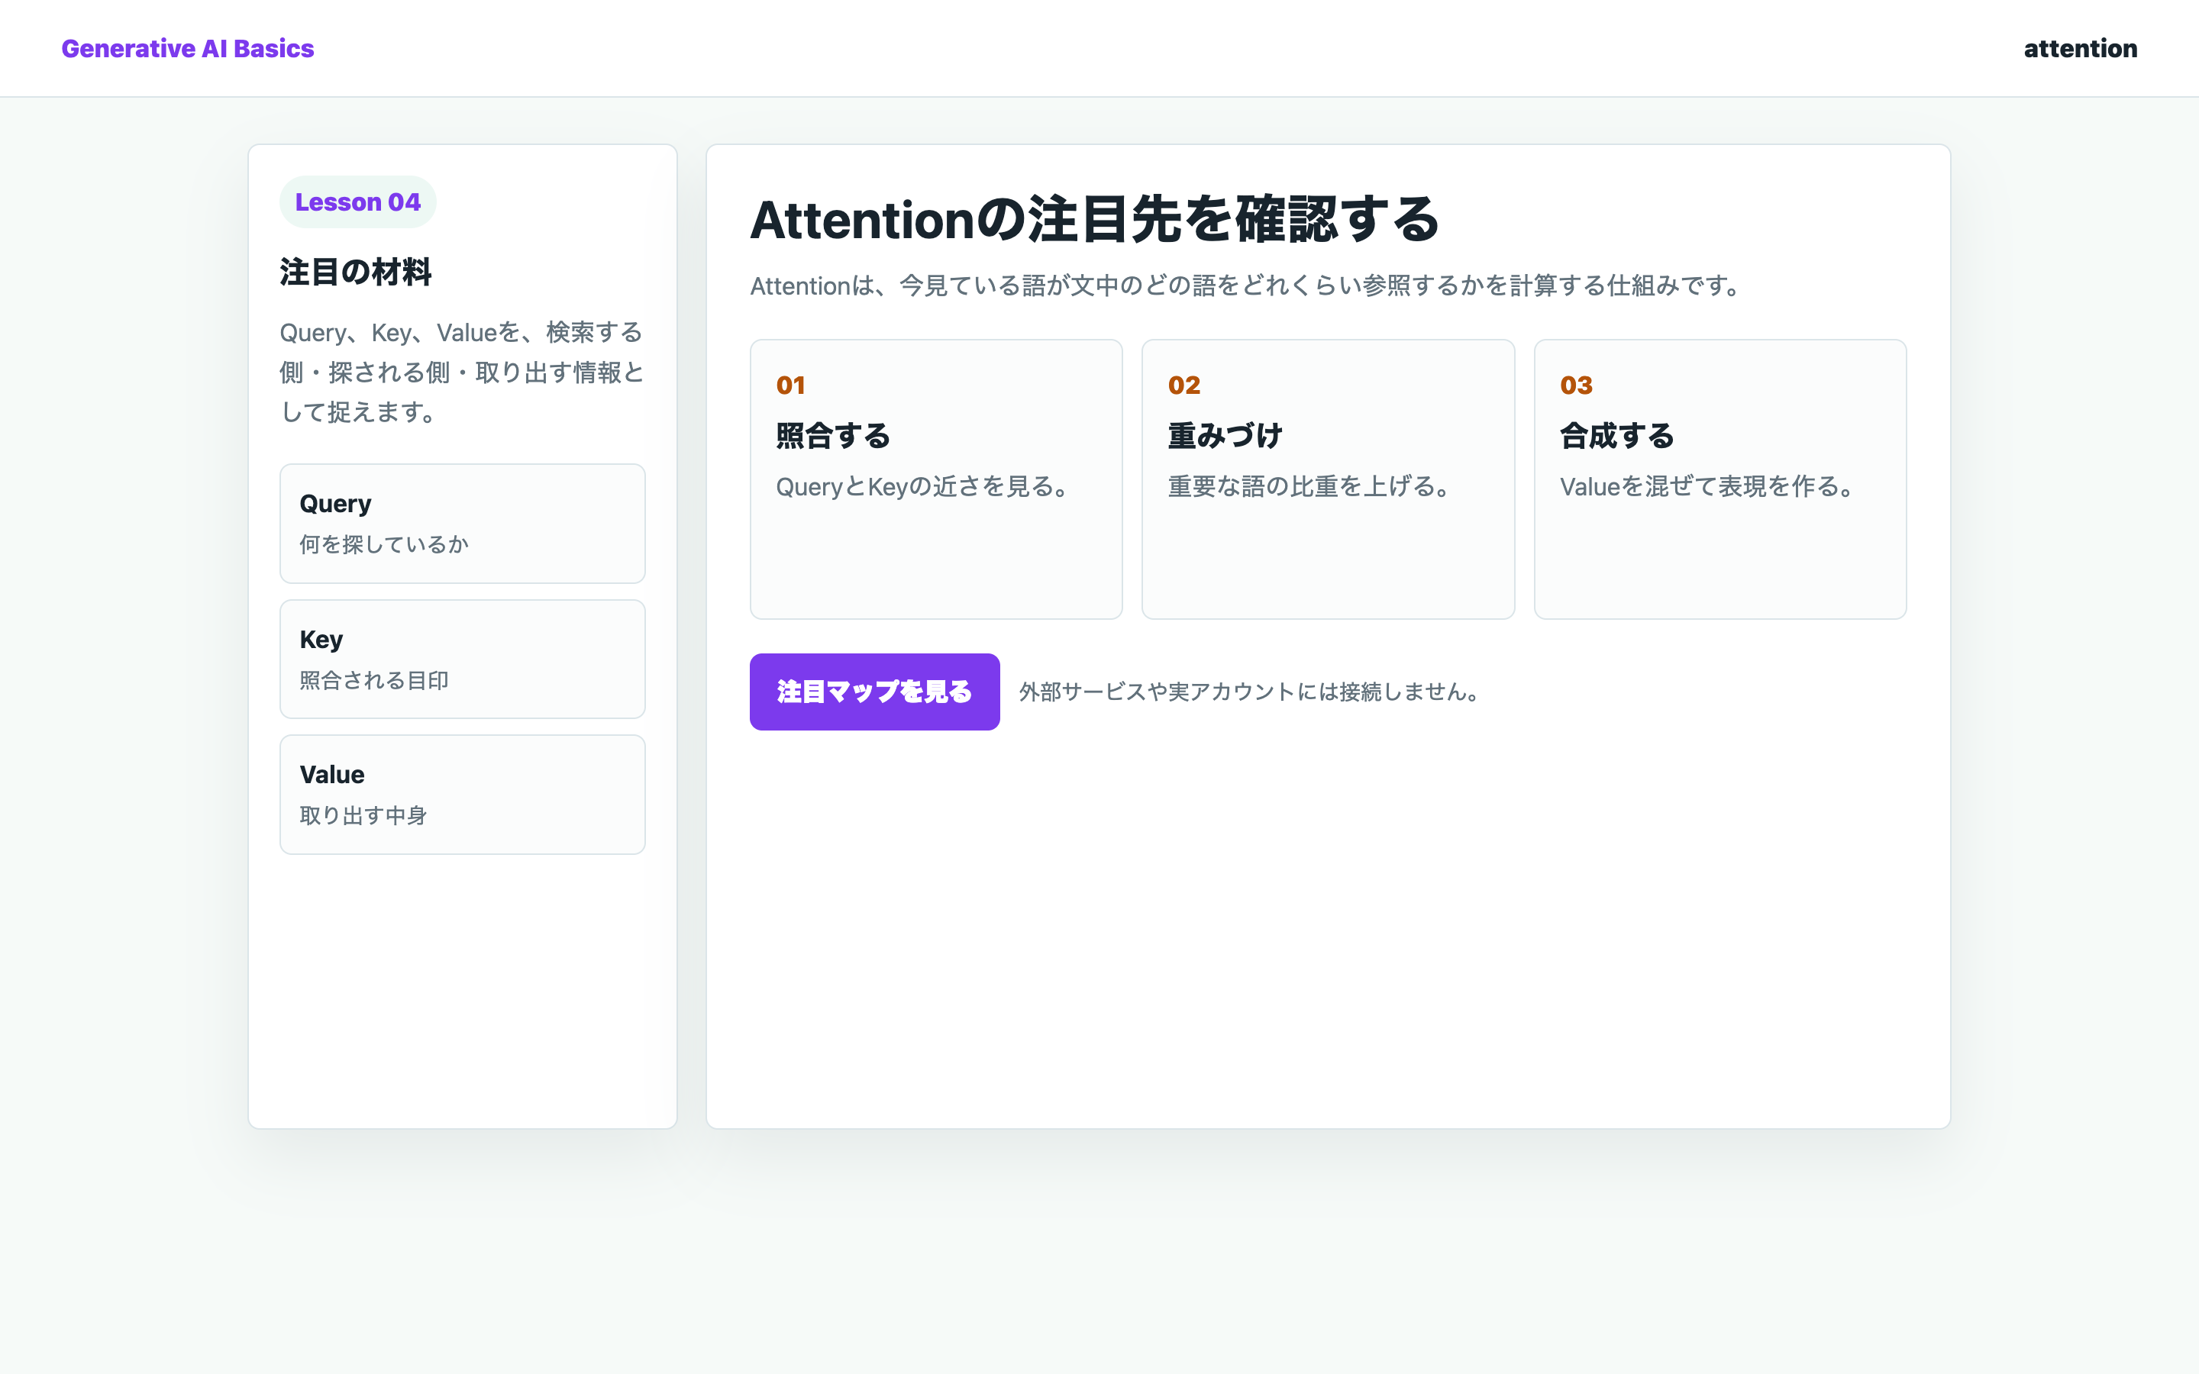Select step 01 照合する card
This screenshot has height=1374, width=2199.
click(936, 479)
